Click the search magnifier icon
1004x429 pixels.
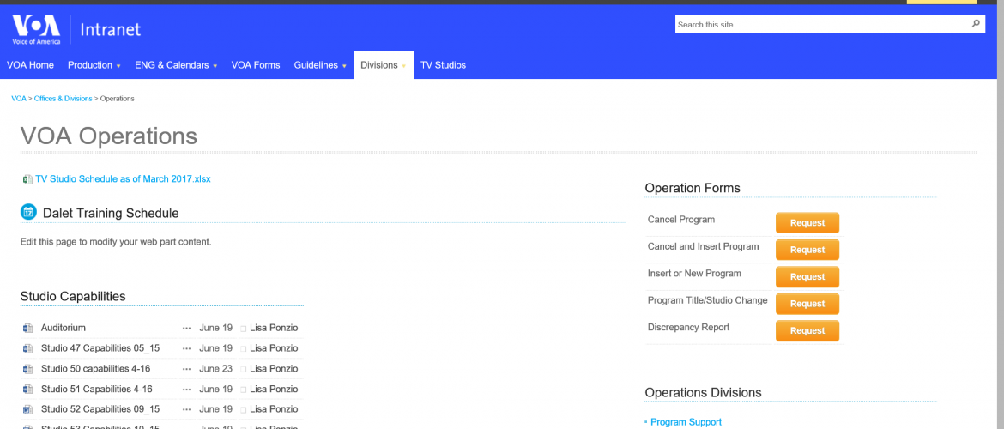pyautogui.click(x=976, y=24)
